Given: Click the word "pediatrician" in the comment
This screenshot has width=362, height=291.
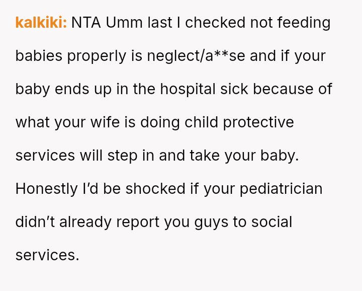Looking at the screenshot, I should (281, 189).
